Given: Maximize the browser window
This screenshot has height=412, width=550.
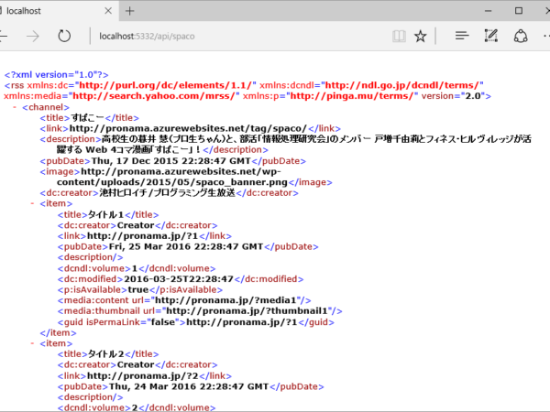Looking at the screenshot, I should [x=519, y=11].
